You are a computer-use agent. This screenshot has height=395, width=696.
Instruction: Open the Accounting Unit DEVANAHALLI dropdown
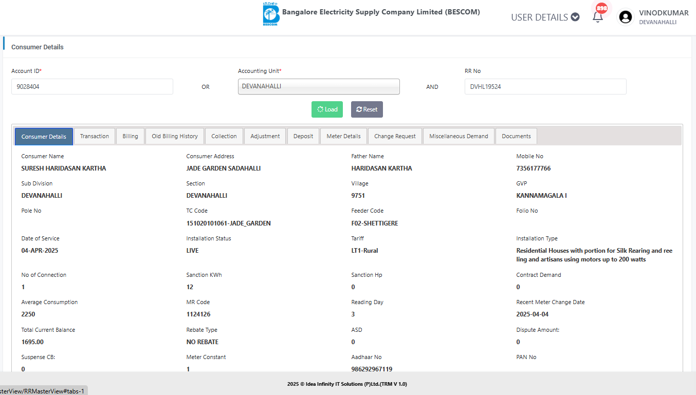319,86
